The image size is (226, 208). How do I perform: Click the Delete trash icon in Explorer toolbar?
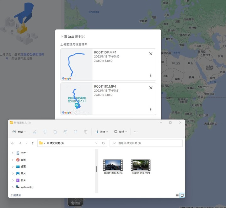(x=86, y=132)
